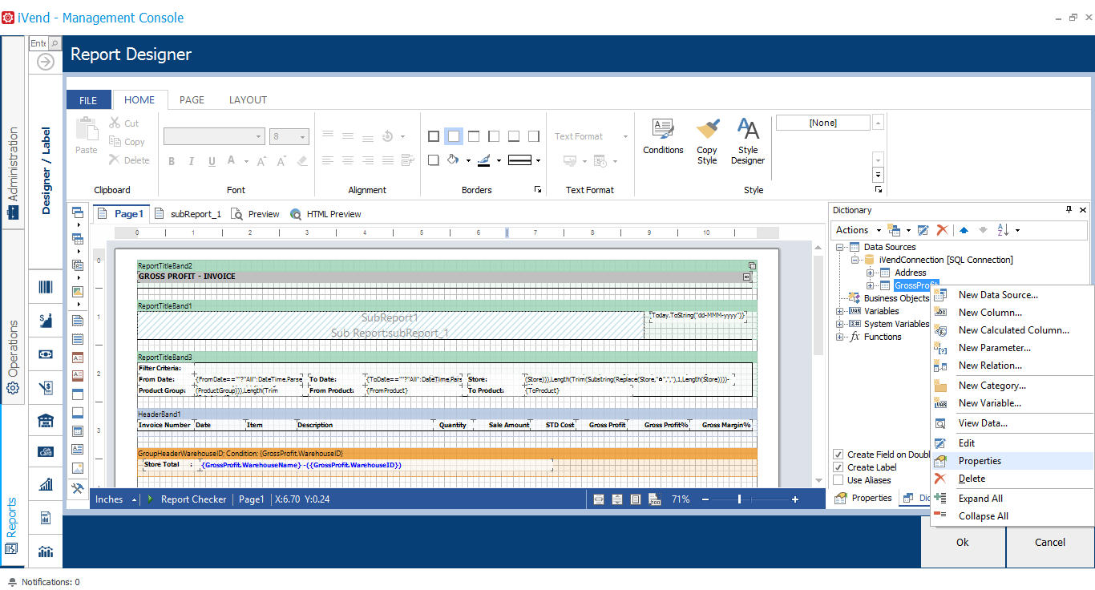
Task: Click the zoom slider handle
Action: tap(739, 499)
